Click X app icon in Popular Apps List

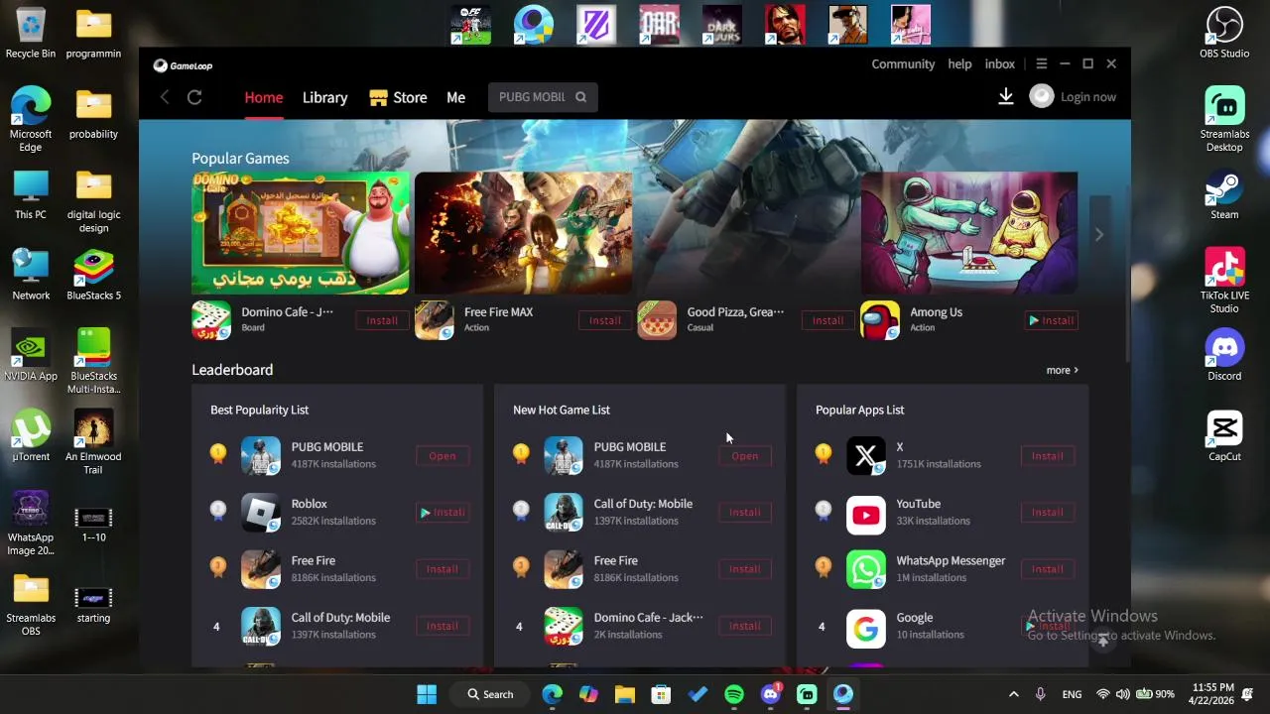(866, 456)
